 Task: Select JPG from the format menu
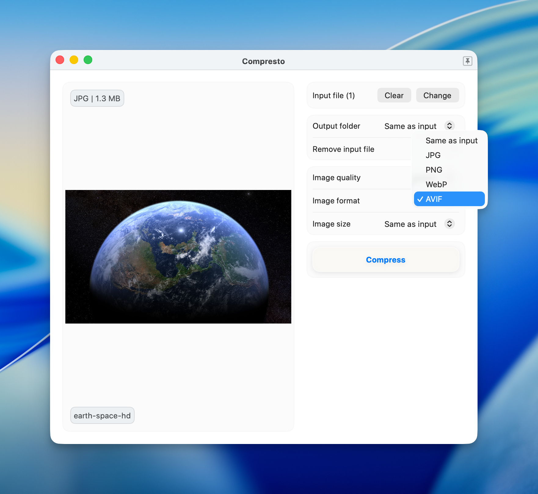pyautogui.click(x=449, y=155)
